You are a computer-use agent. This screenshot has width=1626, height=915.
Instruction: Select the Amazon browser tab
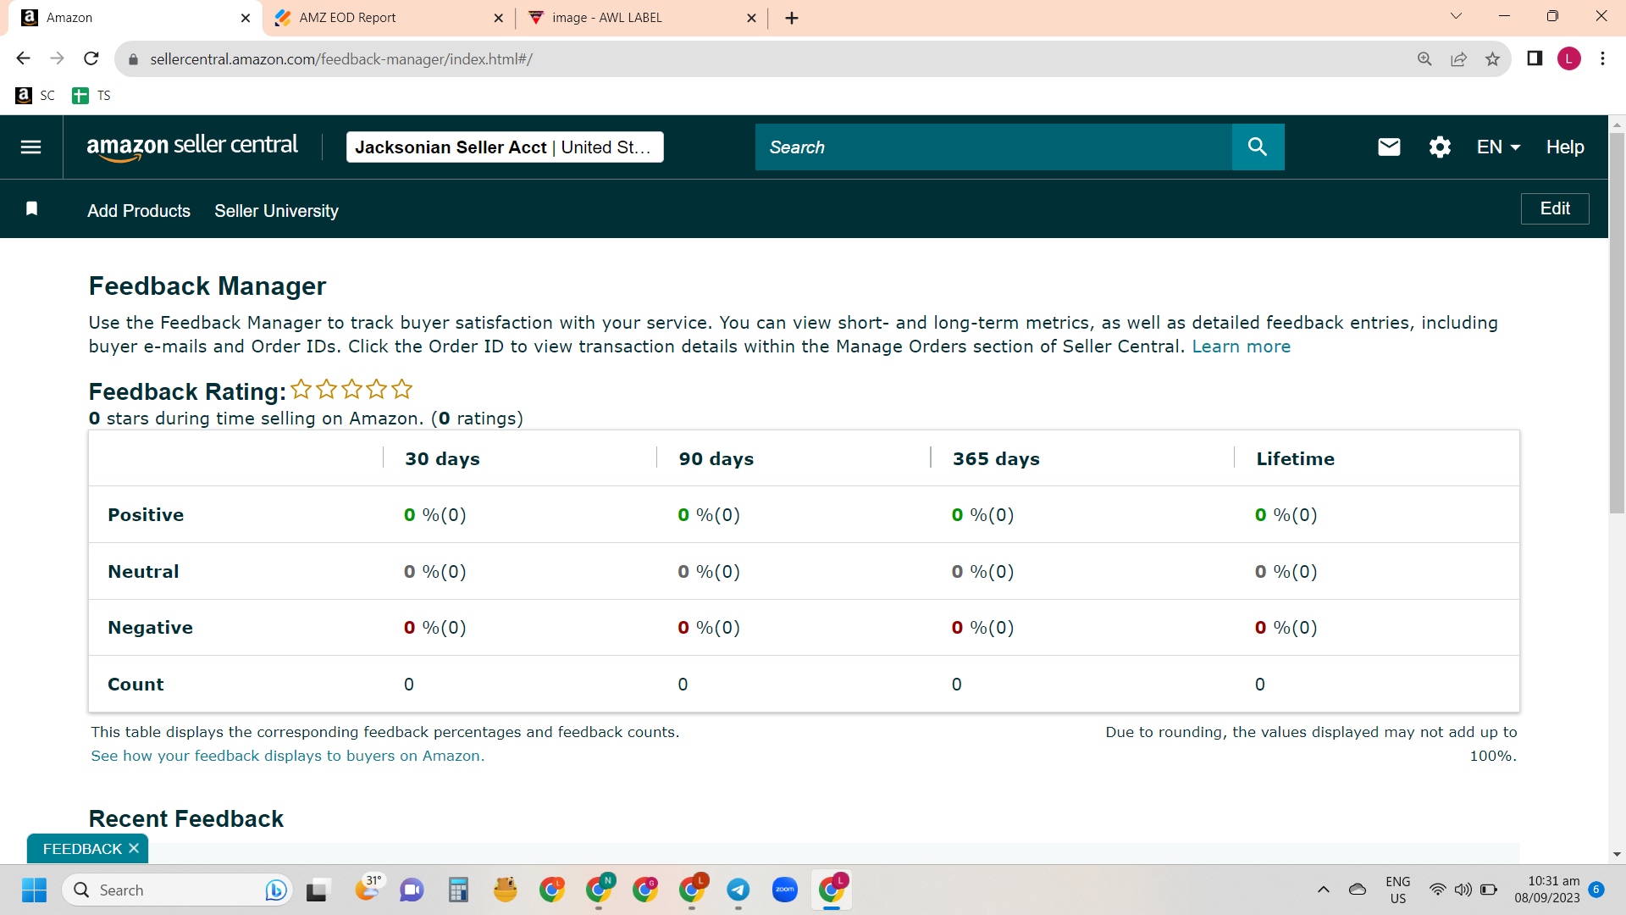click(x=135, y=18)
